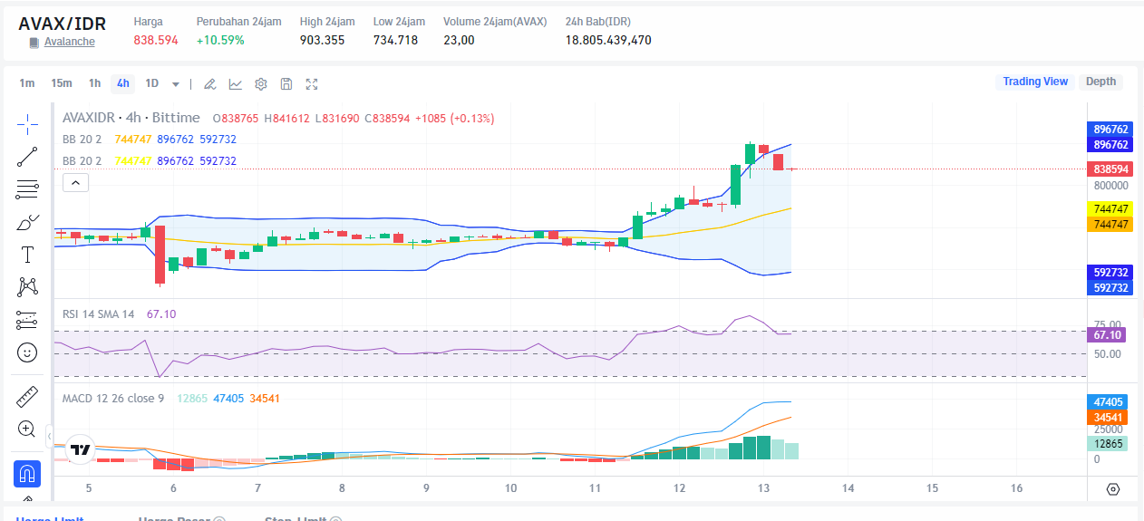Open the chart patterns tool
The height and width of the screenshot is (521, 1144).
[x=27, y=287]
